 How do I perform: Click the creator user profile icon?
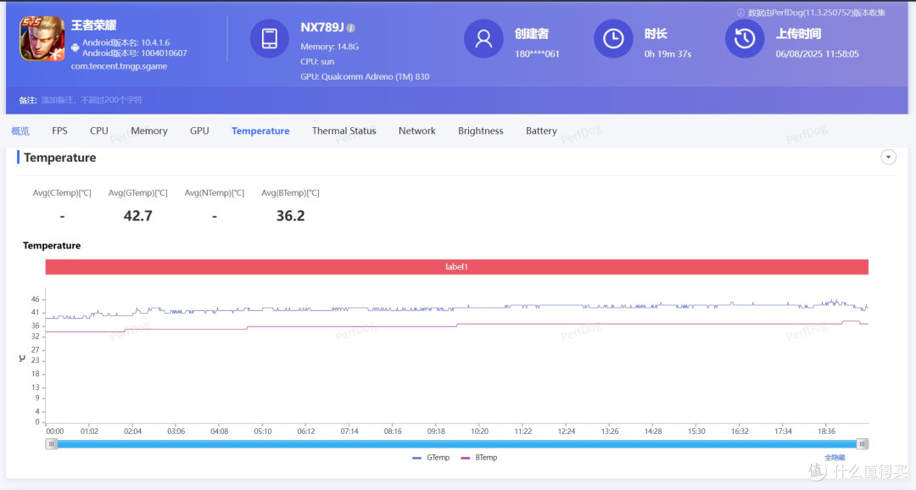pos(483,38)
